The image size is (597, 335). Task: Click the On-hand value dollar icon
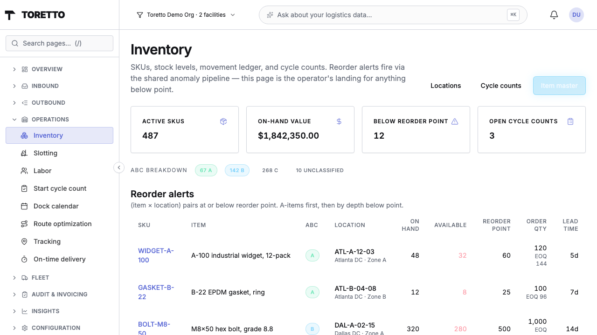(339, 121)
